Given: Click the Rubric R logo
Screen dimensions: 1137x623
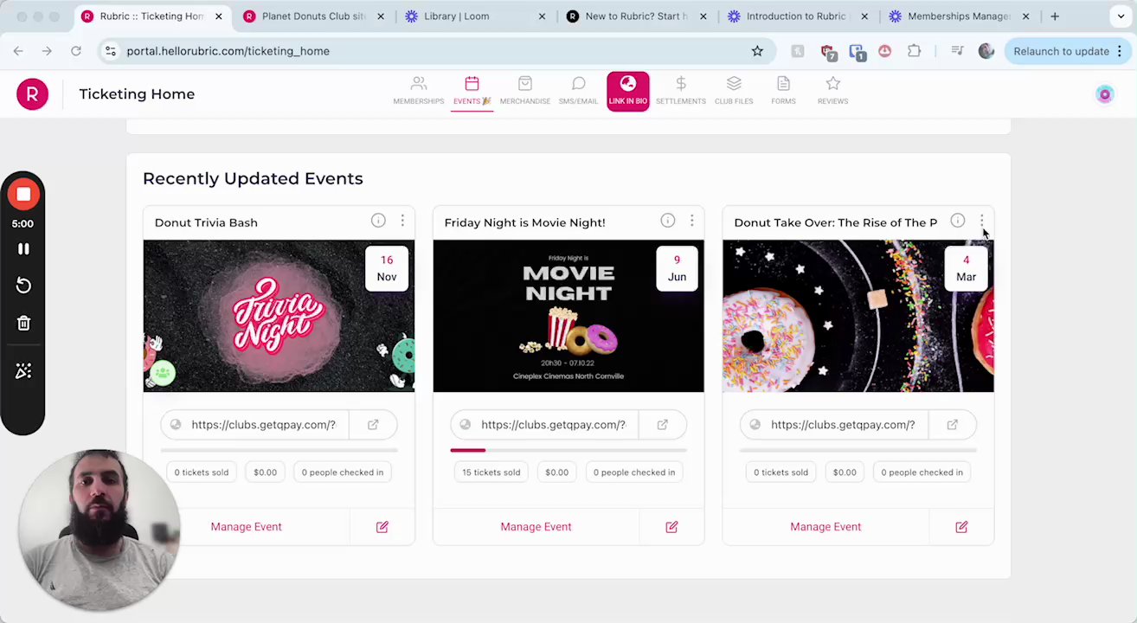Looking at the screenshot, I should click(x=32, y=93).
